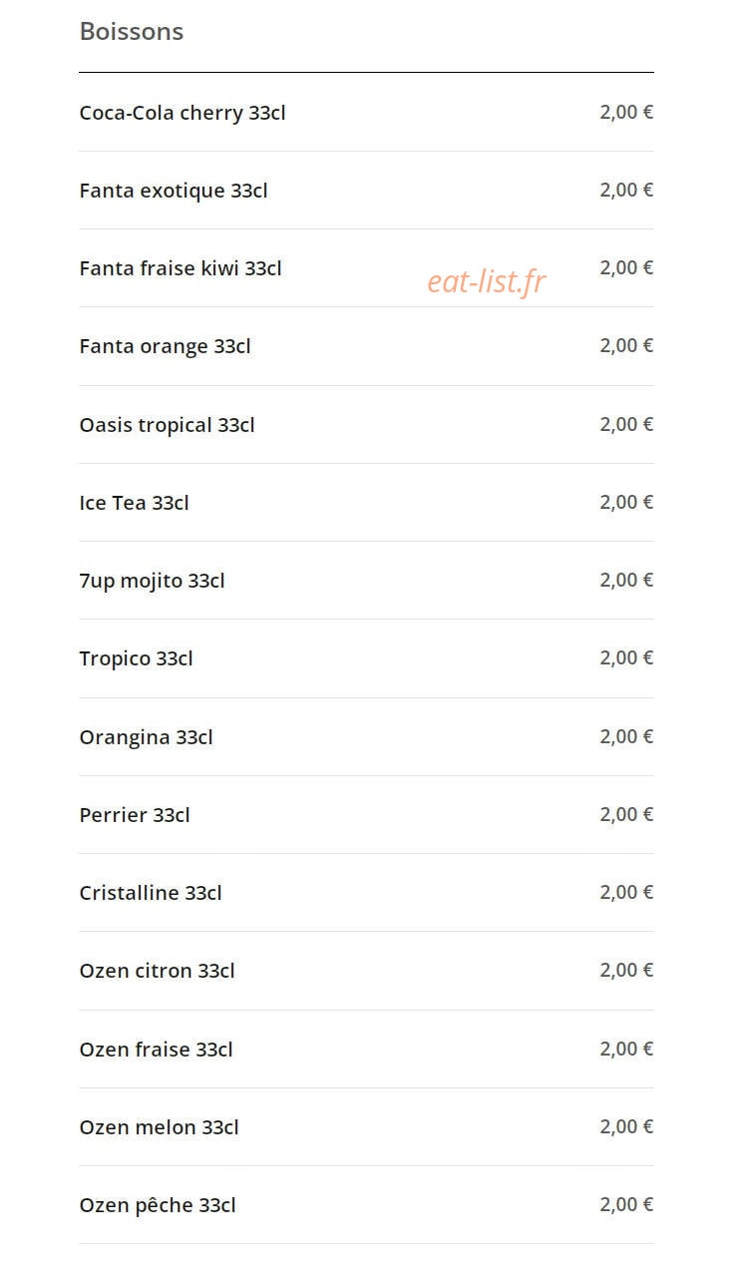The height and width of the screenshot is (1276, 739).
Task: Click the 2,00 € price for Perrier
Action: coord(626,814)
